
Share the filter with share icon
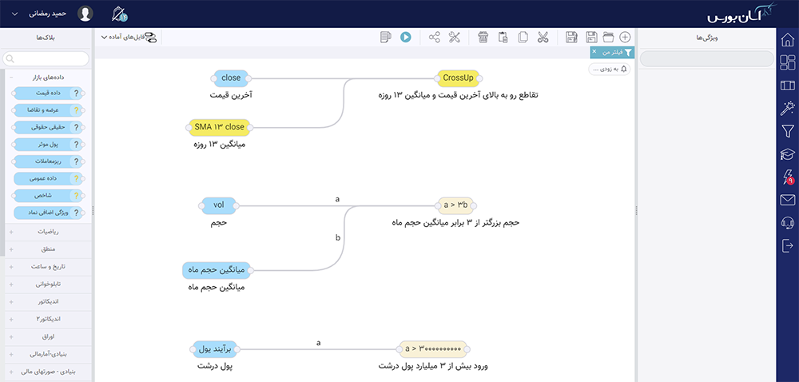[434, 38]
